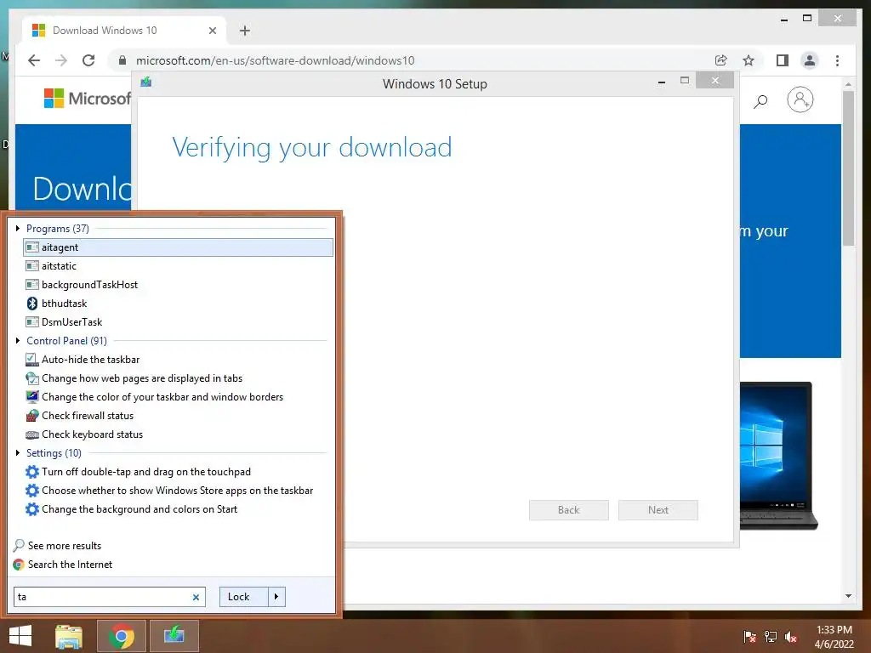Click the muted volume tray icon
871x653 pixels.
click(791, 637)
